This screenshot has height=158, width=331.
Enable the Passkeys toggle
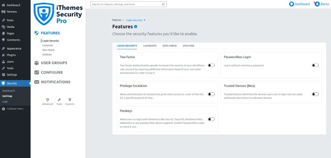(211, 119)
